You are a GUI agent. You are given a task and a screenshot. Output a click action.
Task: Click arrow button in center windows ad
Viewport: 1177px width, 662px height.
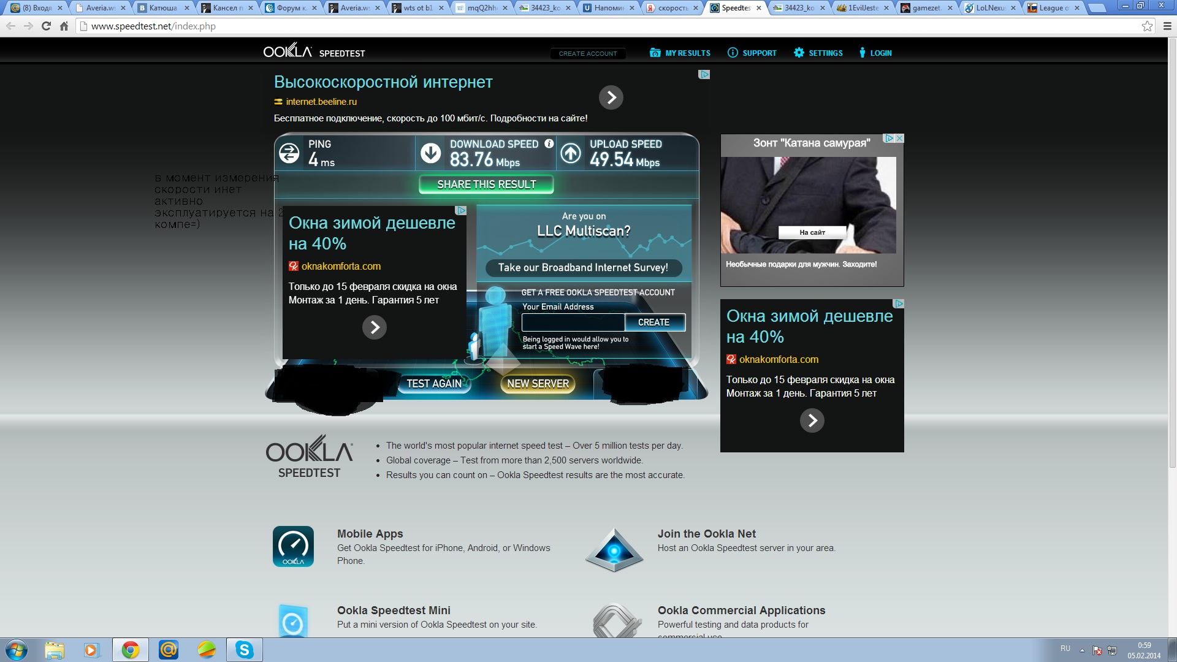[x=375, y=327]
